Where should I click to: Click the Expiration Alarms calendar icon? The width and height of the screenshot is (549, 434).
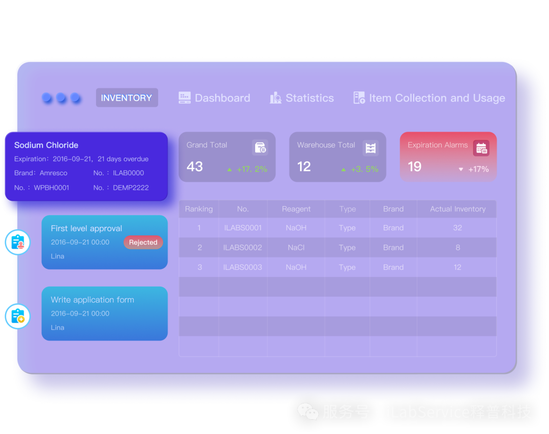[x=481, y=148]
